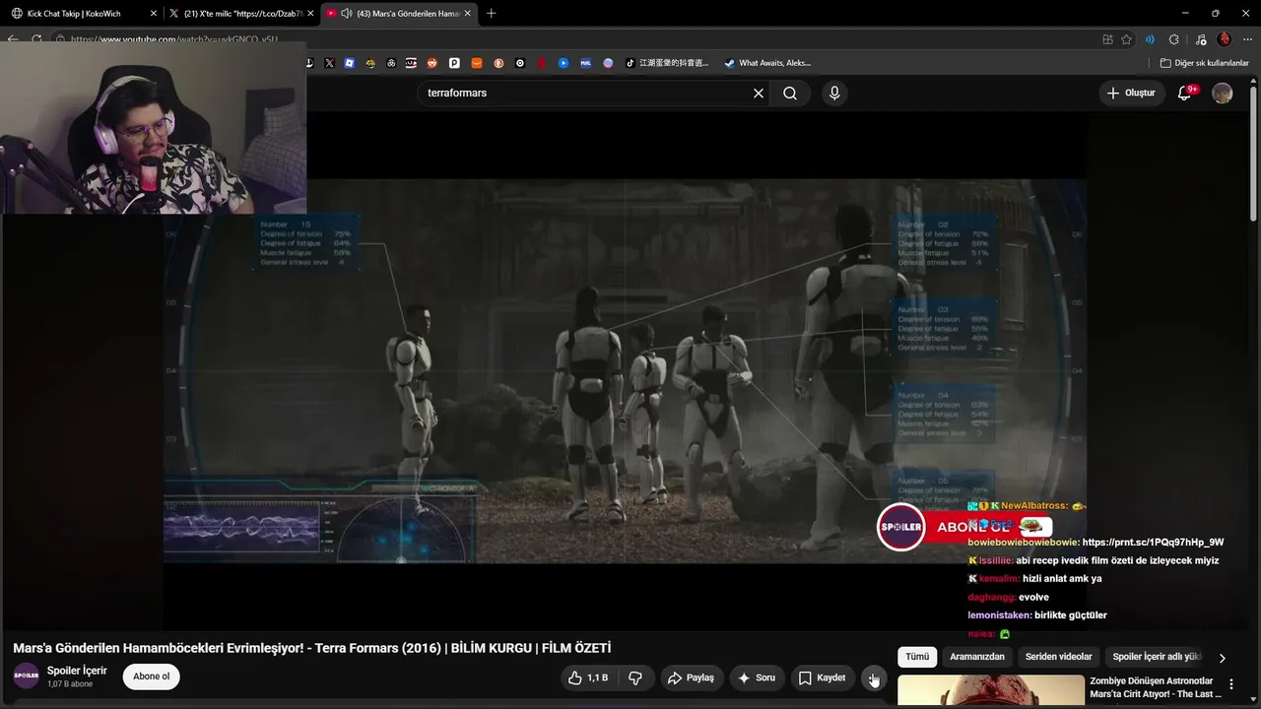
Task: Close the Mars'a Gönderilen YouTube tab
Action: pyautogui.click(x=467, y=14)
